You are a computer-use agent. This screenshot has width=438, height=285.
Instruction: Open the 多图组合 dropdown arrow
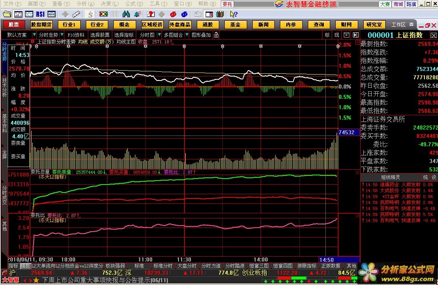(187, 35)
